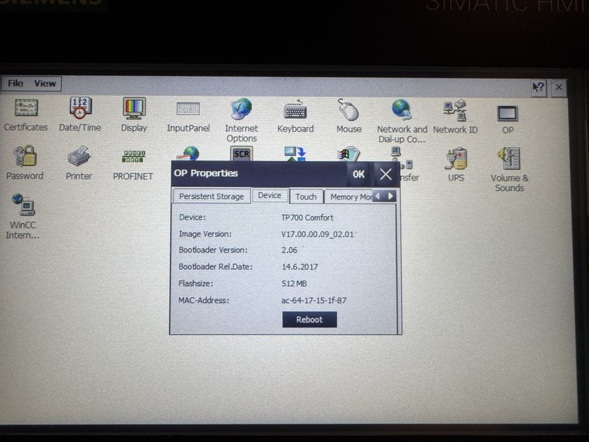Click the Reboot button
This screenshot has width=589, height=442.
(x=309, y=320)
